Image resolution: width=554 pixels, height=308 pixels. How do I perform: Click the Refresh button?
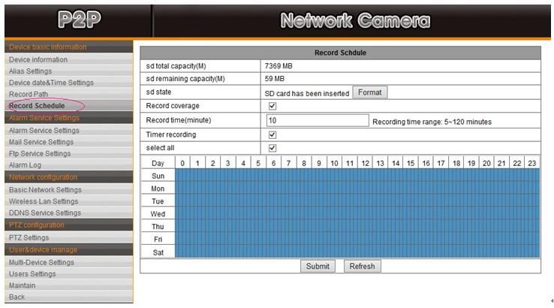pos(362,266)
